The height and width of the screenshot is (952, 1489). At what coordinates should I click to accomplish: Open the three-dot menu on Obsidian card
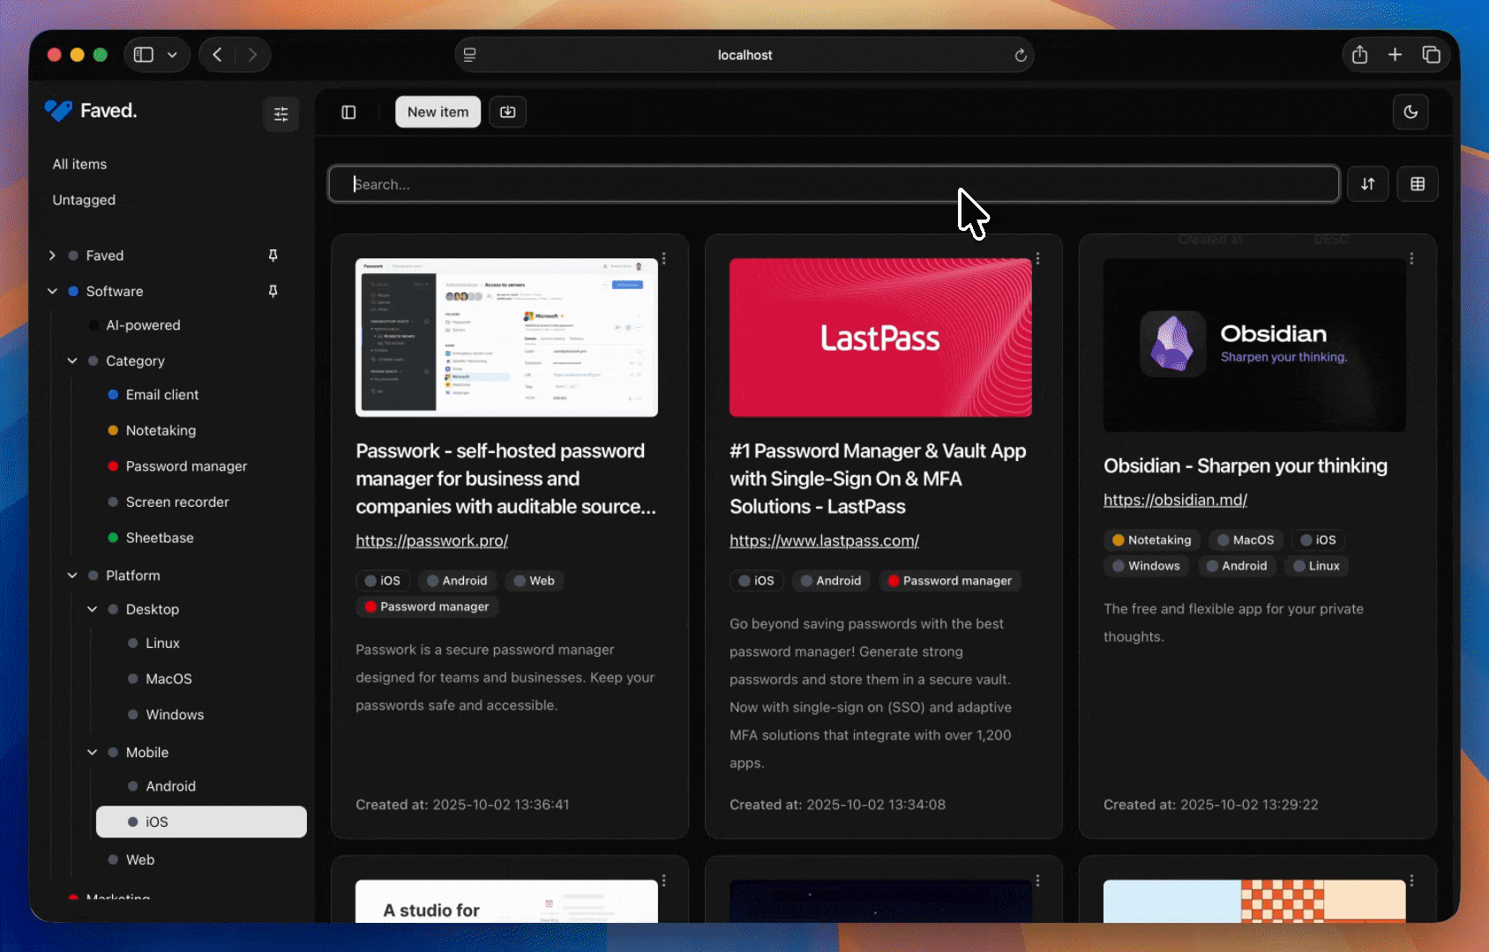click(1411, 258)
